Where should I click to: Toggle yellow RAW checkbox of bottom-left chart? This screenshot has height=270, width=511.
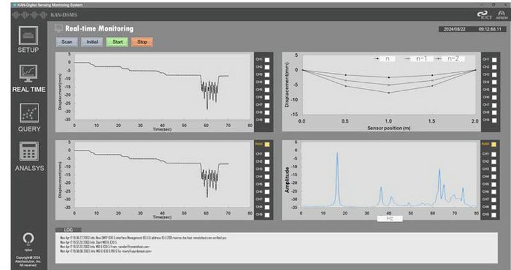point(267,144)
